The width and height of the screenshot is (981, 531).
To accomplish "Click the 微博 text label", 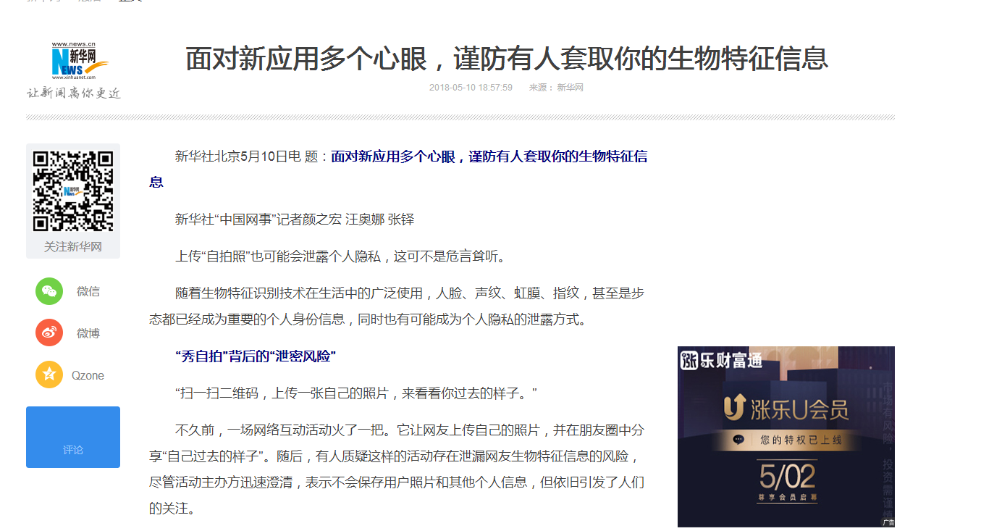I will click(88, 333).
